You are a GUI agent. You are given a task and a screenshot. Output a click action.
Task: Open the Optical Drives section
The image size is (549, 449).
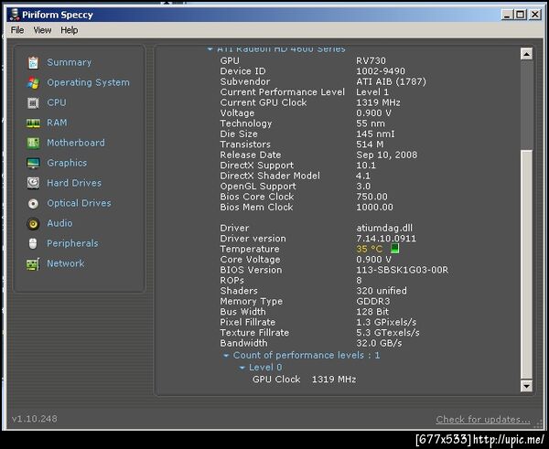[x=79, y=203]
